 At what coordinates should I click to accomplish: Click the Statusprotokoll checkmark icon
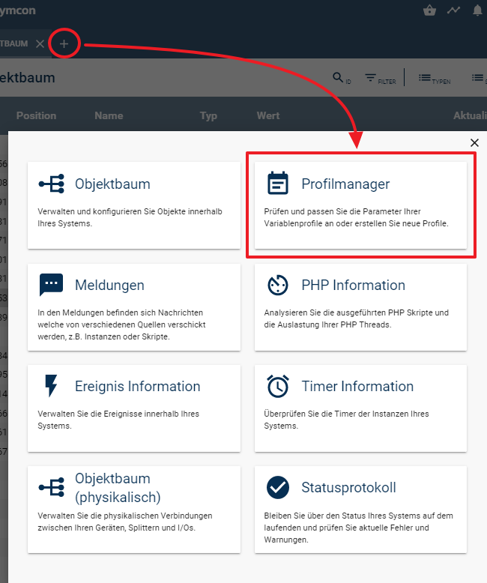pyautogui.click(x=278, y=488)
